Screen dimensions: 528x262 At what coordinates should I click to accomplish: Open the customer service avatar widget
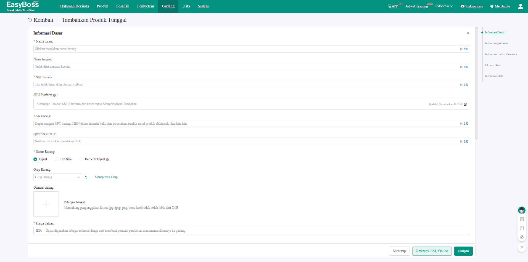pyautogui.click(x=522, y=210)
